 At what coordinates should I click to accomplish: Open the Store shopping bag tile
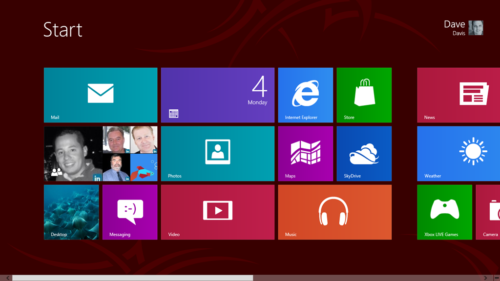(x=364, y=95)
